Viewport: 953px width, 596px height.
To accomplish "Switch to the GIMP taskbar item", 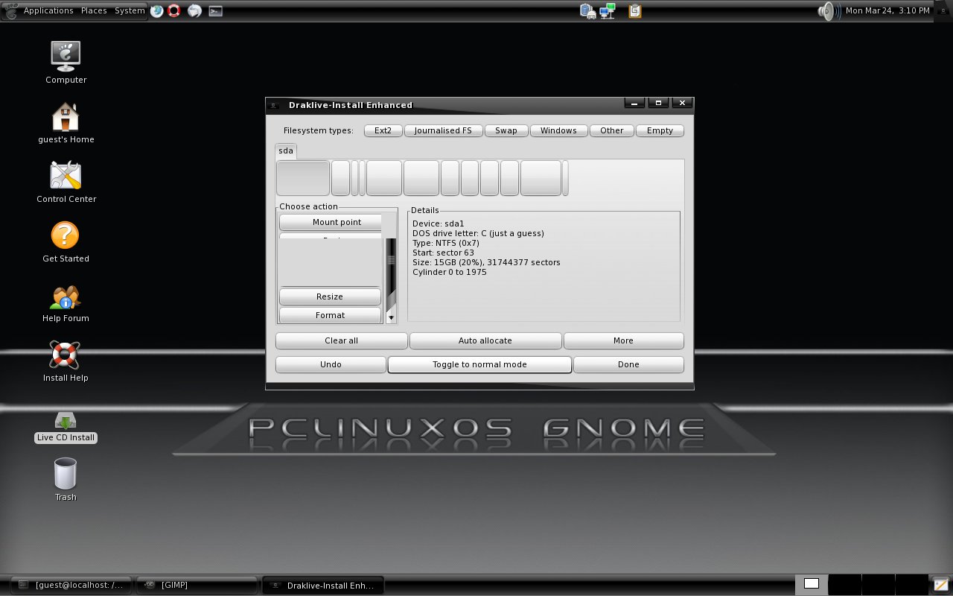I will pos(197,585).
